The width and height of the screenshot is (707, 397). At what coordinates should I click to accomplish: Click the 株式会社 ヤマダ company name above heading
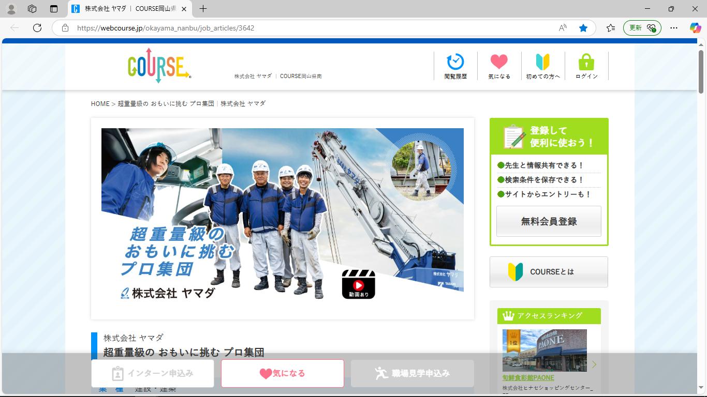[134, 338]
